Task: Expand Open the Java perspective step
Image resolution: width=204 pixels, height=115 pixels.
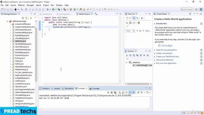Action: [x=155, y=50]
